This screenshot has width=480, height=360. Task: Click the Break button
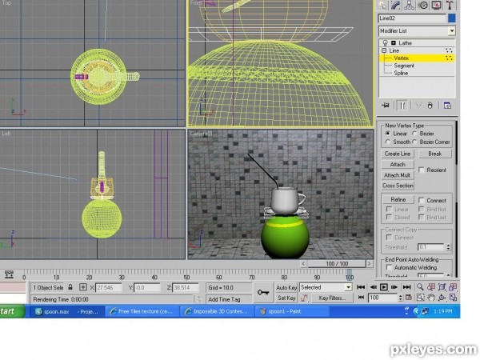point(435,154)
